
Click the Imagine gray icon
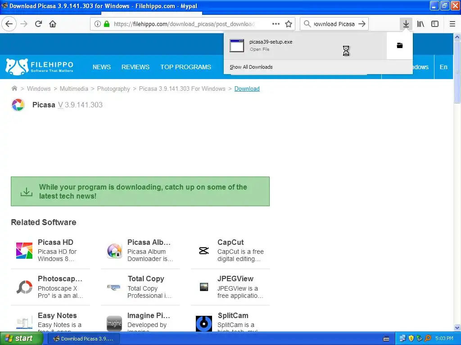(x=114, y=323)
